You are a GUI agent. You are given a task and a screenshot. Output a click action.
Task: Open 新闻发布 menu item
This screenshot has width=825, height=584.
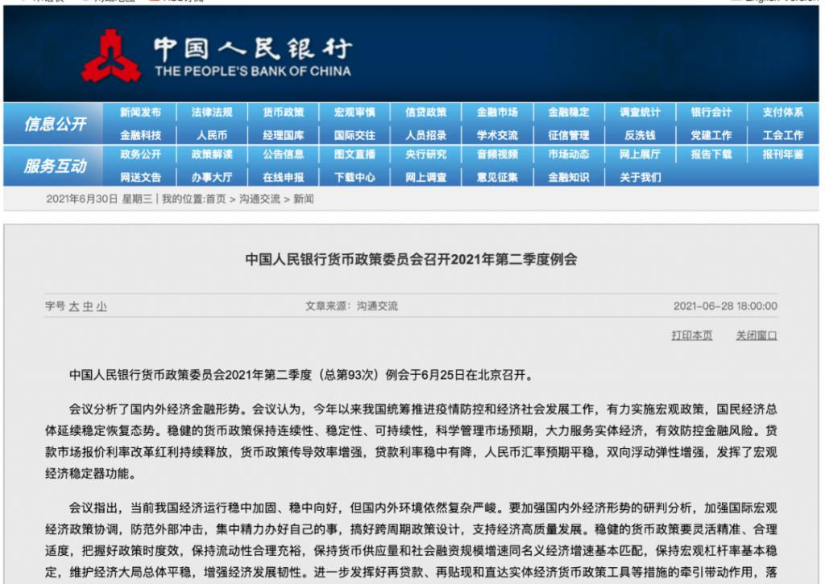click(140, 113)
